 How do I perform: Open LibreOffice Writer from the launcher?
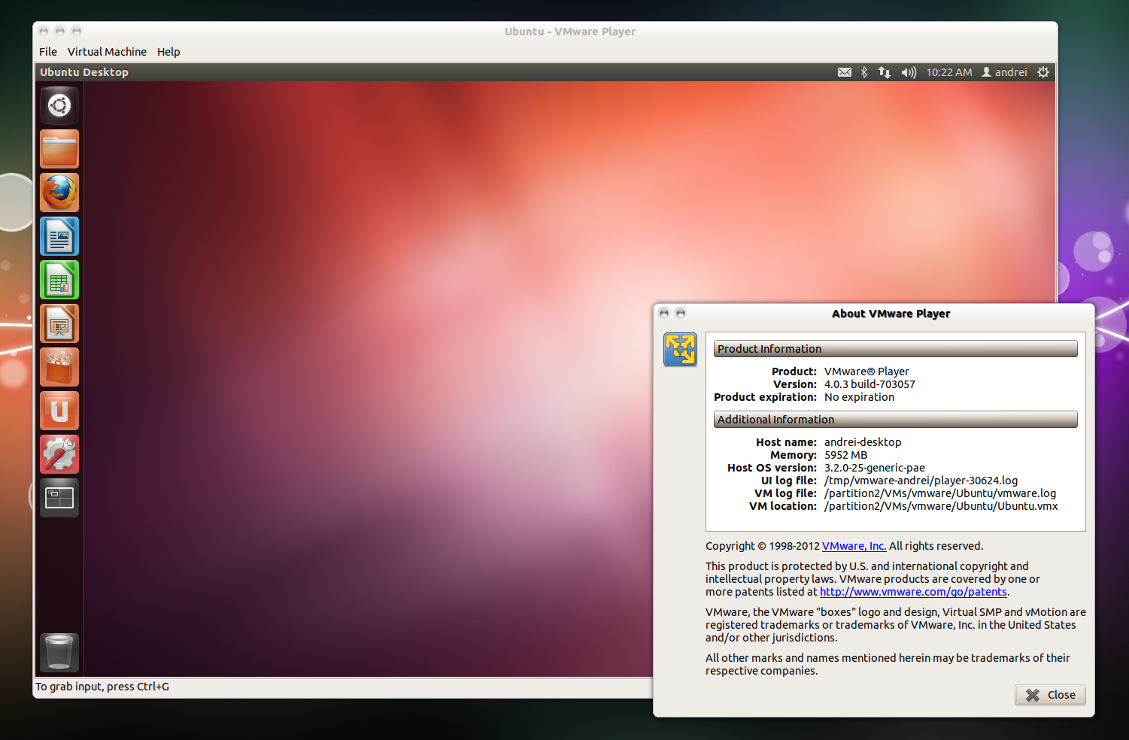tap(59, 236)
